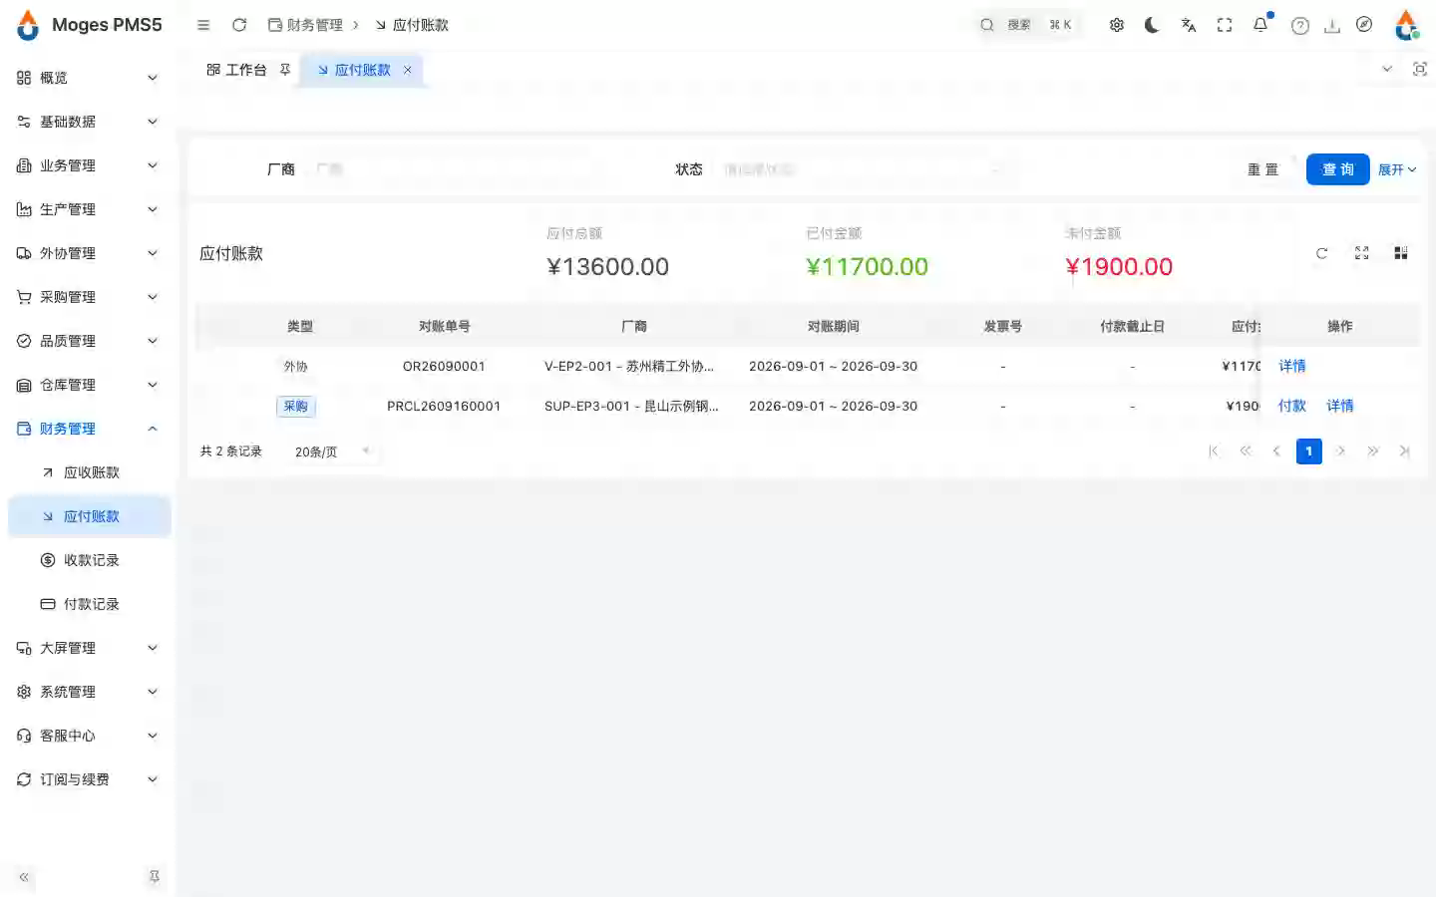The width and height of the screenshot is (1436, 897).
Task: Toggle the sidebar menu hamburger icon
Action: coord(203,25)
